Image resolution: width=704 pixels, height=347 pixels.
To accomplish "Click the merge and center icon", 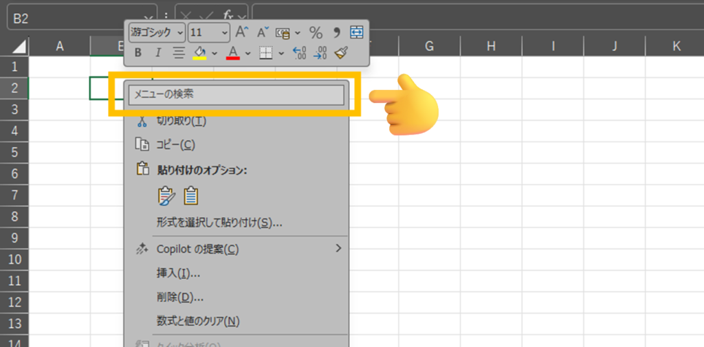I will tap(357, 32).
